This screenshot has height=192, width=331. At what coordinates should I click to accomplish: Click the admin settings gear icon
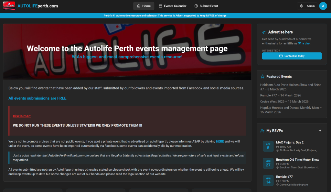tap(302, 6)
